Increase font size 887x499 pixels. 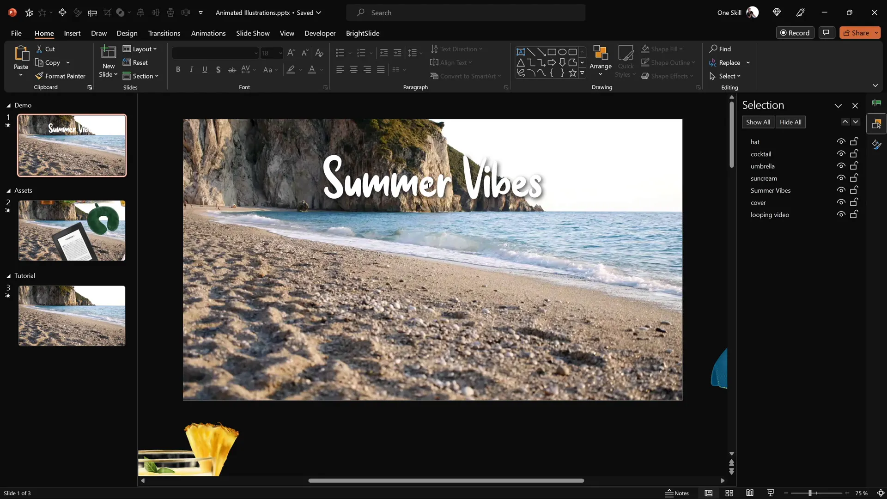(291, 53)
